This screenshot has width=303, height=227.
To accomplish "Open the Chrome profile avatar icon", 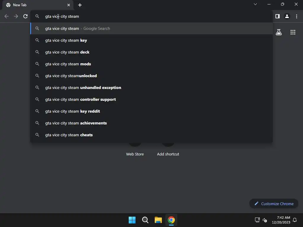I will tap(287, 17).
